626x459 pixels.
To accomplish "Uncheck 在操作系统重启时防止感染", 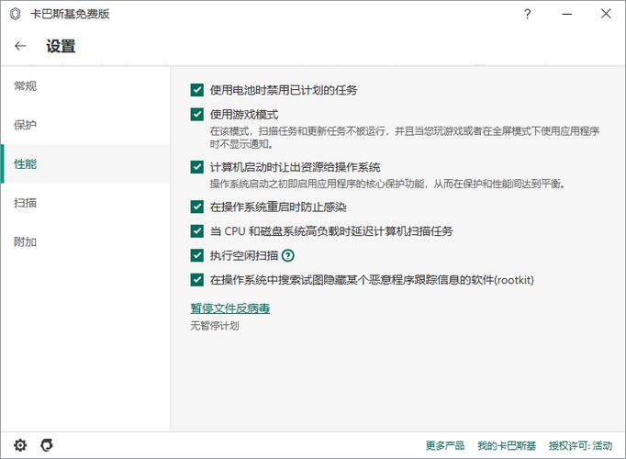I will 196,207.
